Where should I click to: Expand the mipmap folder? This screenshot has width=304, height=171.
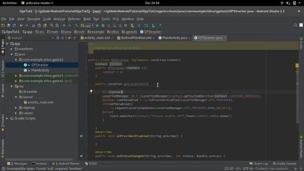(16, 108)
